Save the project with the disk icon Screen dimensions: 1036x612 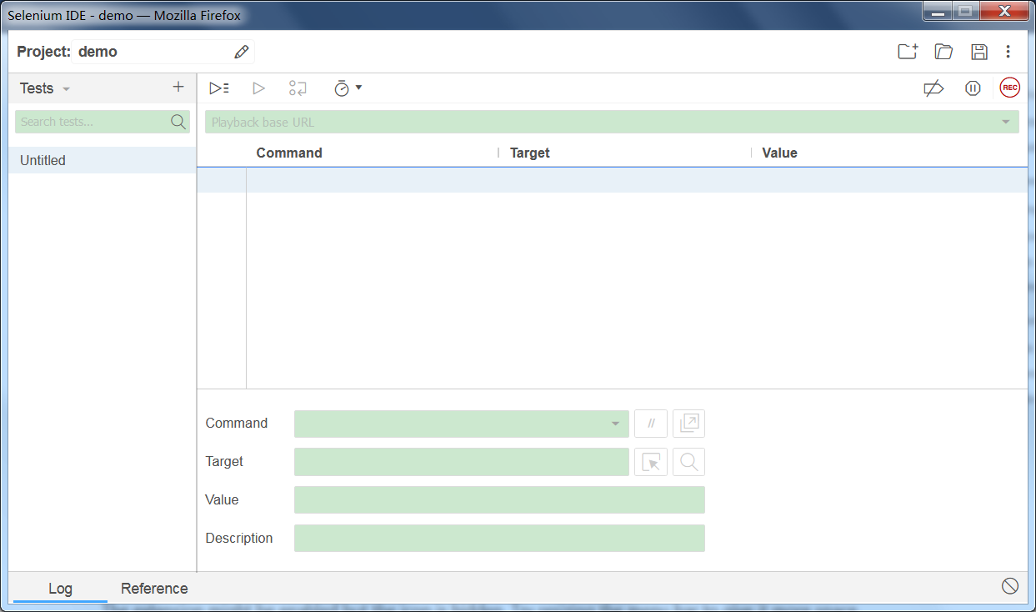pyautogui.click(x=979, y=52)
